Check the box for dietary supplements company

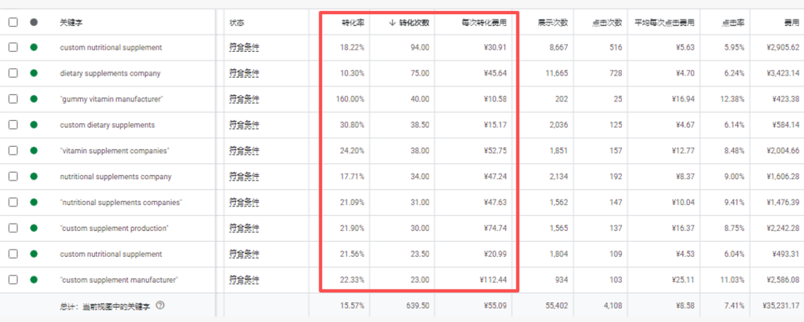(13, 73)
